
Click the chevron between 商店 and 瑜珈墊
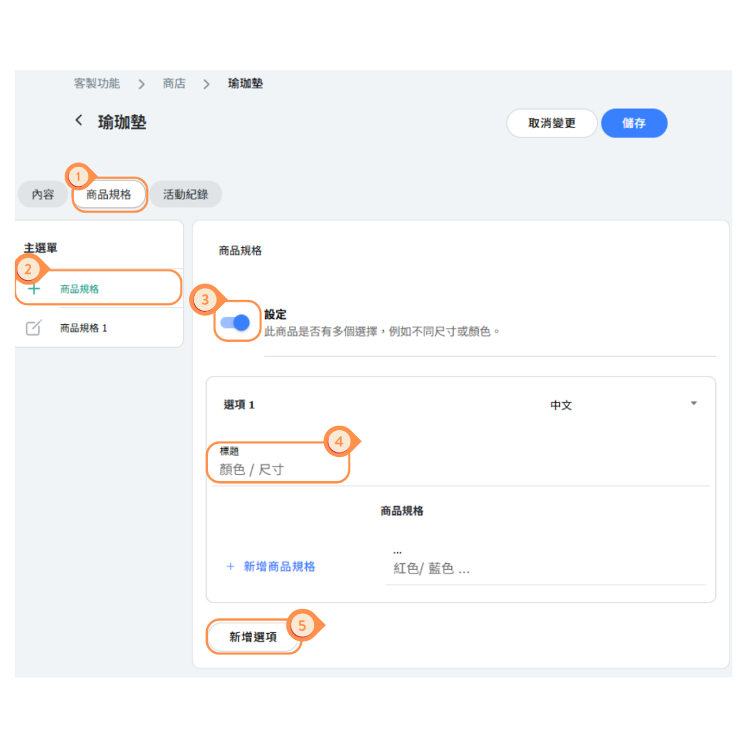(207, 84)
